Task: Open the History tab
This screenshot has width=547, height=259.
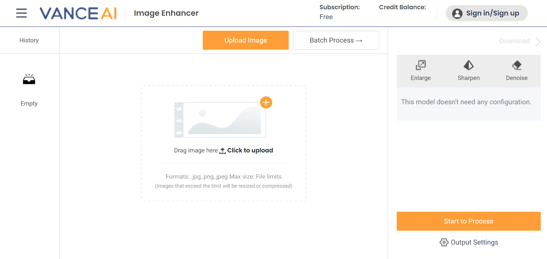Action: pos(29,40)
